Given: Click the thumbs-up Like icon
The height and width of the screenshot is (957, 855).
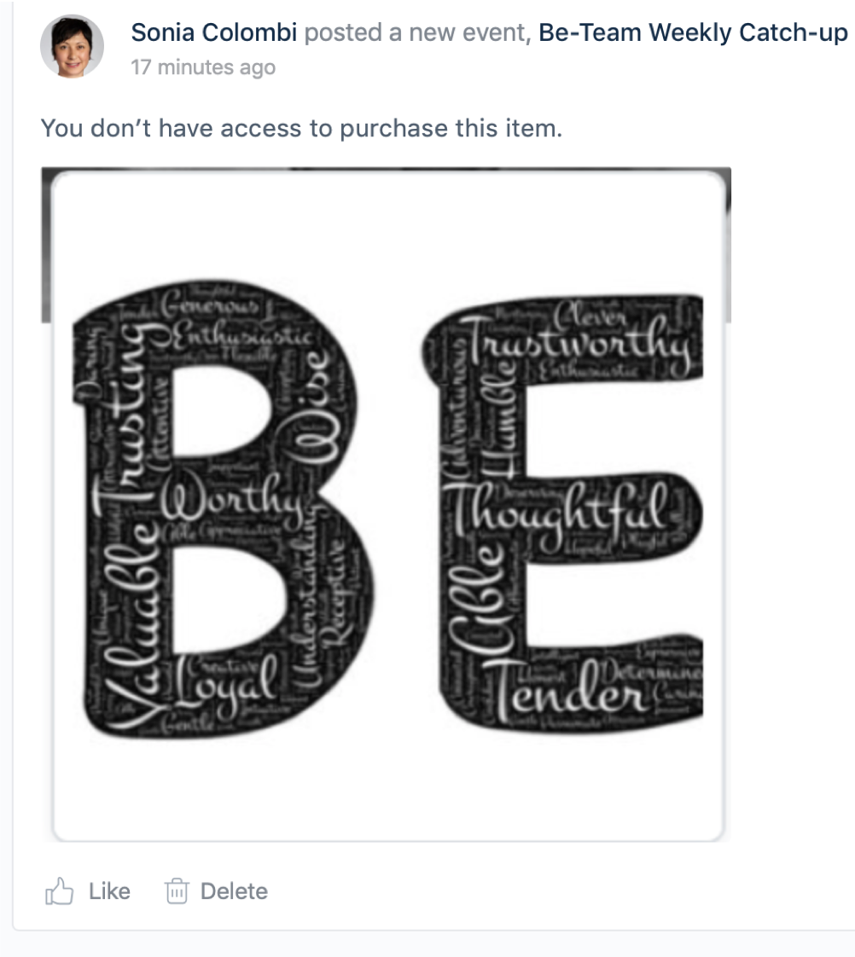Looking at the screenshot, I should click(59, 891).
